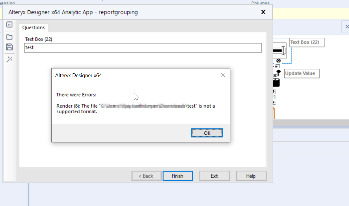Click the Exit button

214,176
